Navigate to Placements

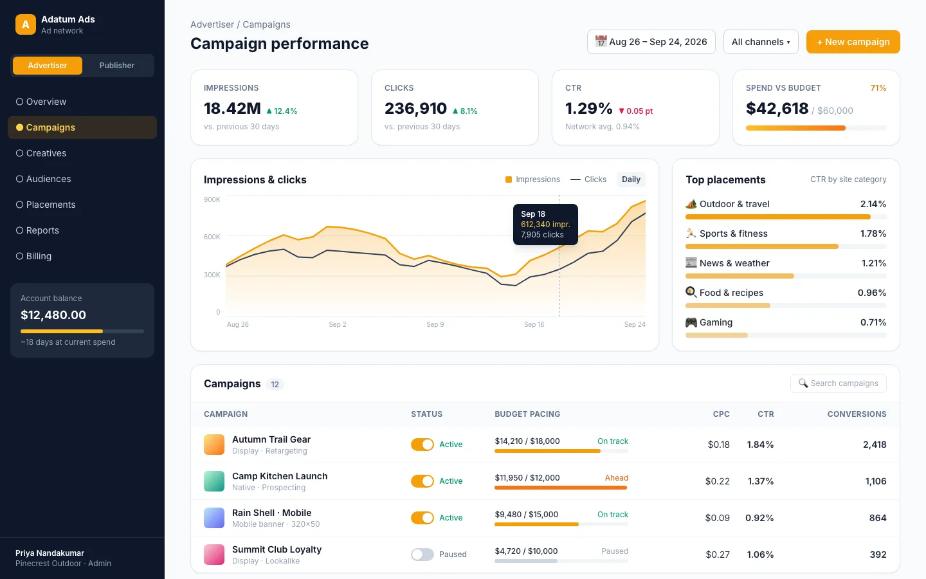82,205
